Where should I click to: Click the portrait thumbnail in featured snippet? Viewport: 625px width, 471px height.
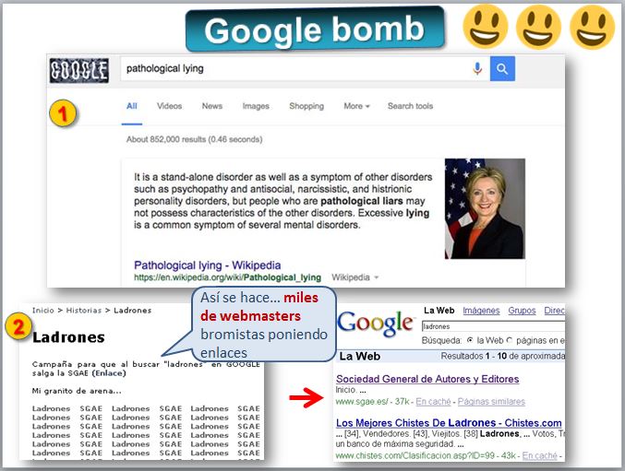[x=485, y=209]
